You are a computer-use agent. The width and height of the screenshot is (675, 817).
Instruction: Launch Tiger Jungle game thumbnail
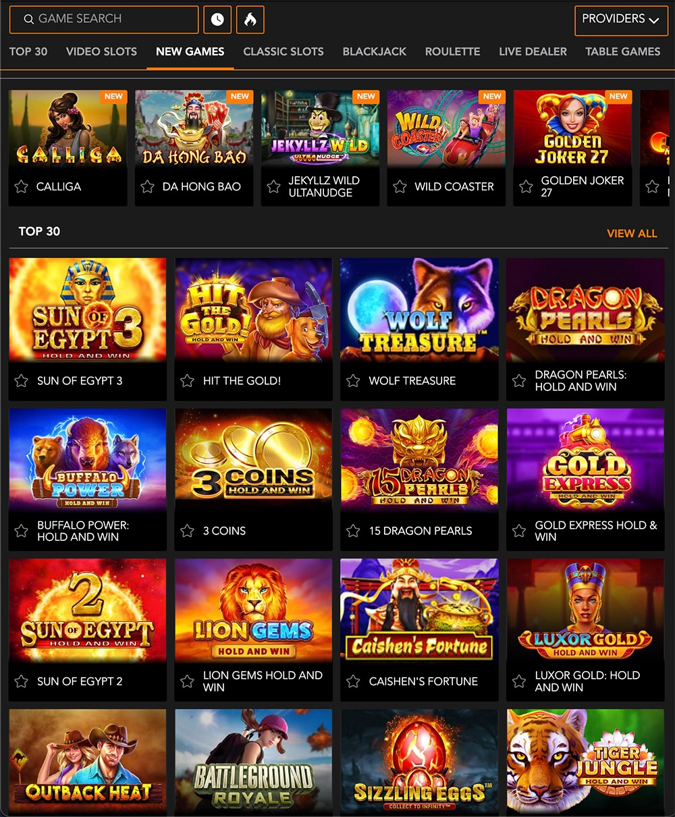[586, 761]
